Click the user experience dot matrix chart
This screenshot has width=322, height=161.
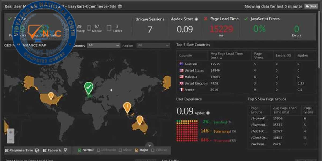pyautogui.click(x=187, y=131)
